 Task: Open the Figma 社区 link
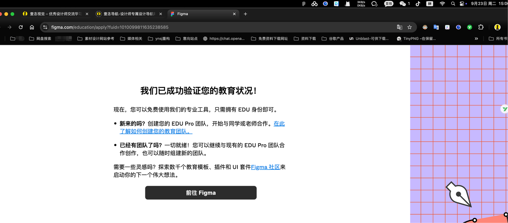(x=265, y=167)
